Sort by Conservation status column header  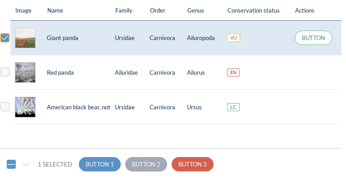tap(254, 10)
